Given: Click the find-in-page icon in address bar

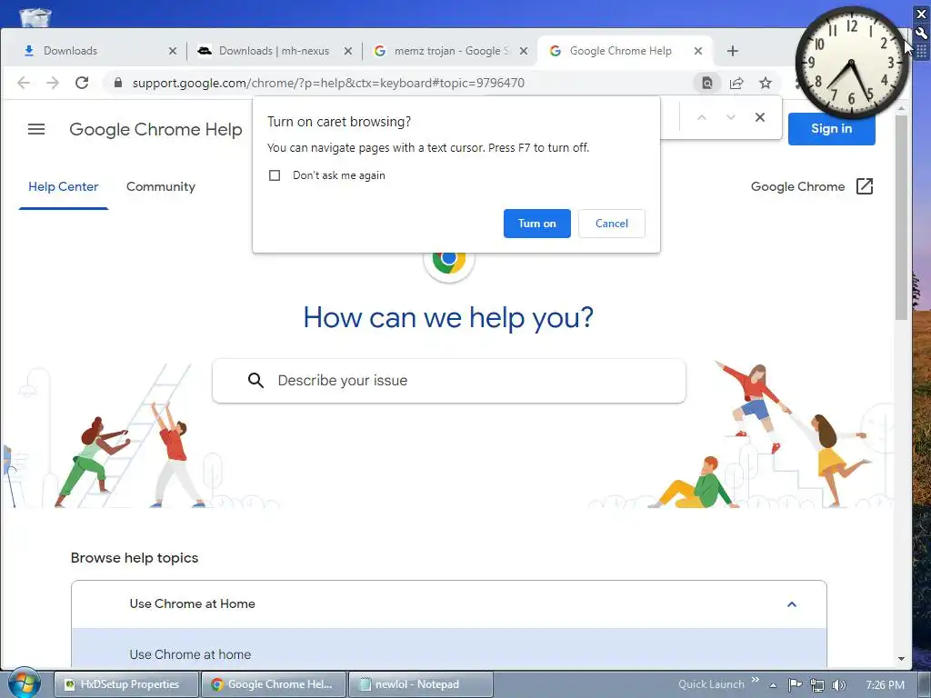Looking at the screenshot, I should click(706, 83).
